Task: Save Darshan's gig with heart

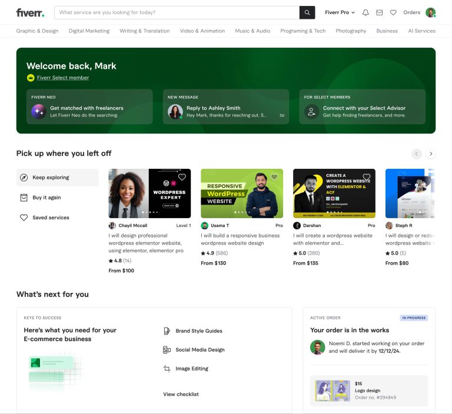Action: [367, 177]
